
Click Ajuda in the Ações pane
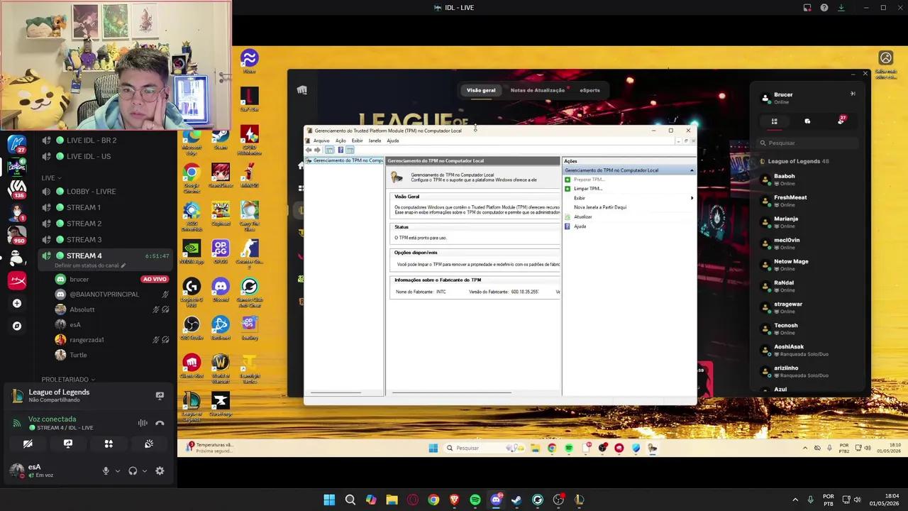point(580,226)
